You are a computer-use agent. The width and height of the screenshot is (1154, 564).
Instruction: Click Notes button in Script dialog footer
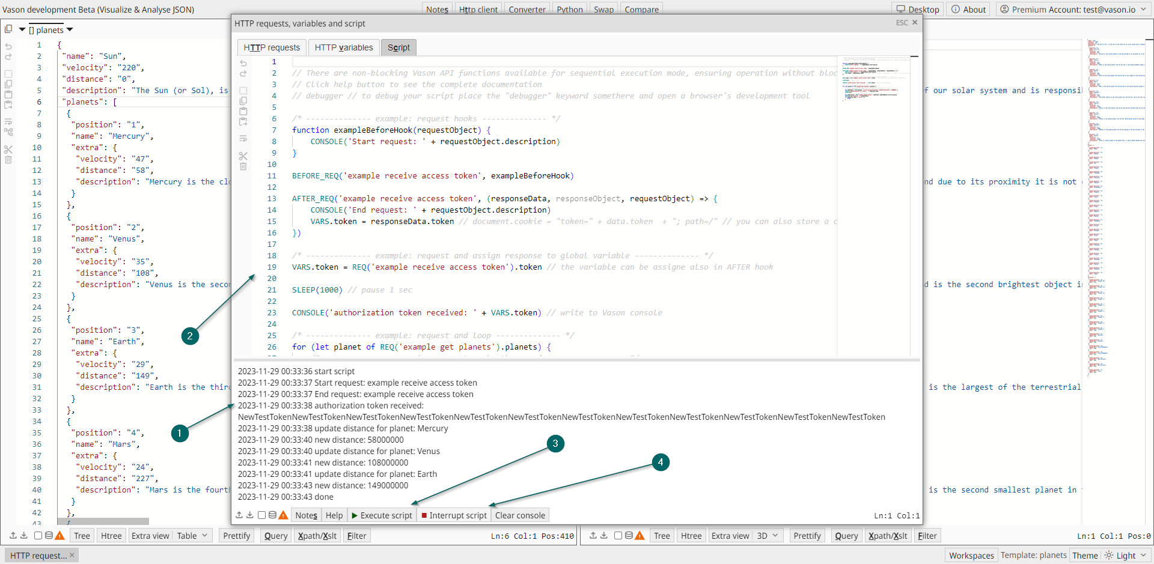306,515
